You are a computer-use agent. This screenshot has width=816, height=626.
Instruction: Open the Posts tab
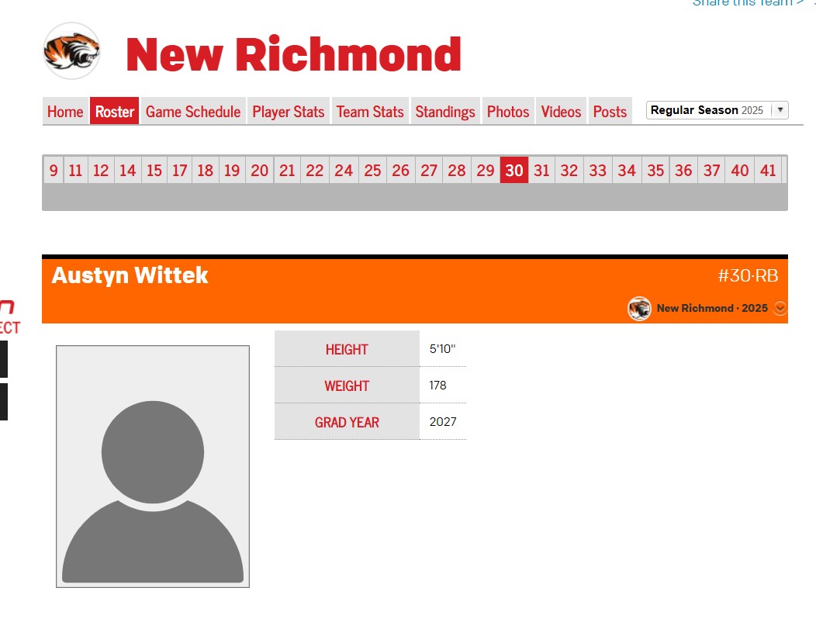coord(610,112)
